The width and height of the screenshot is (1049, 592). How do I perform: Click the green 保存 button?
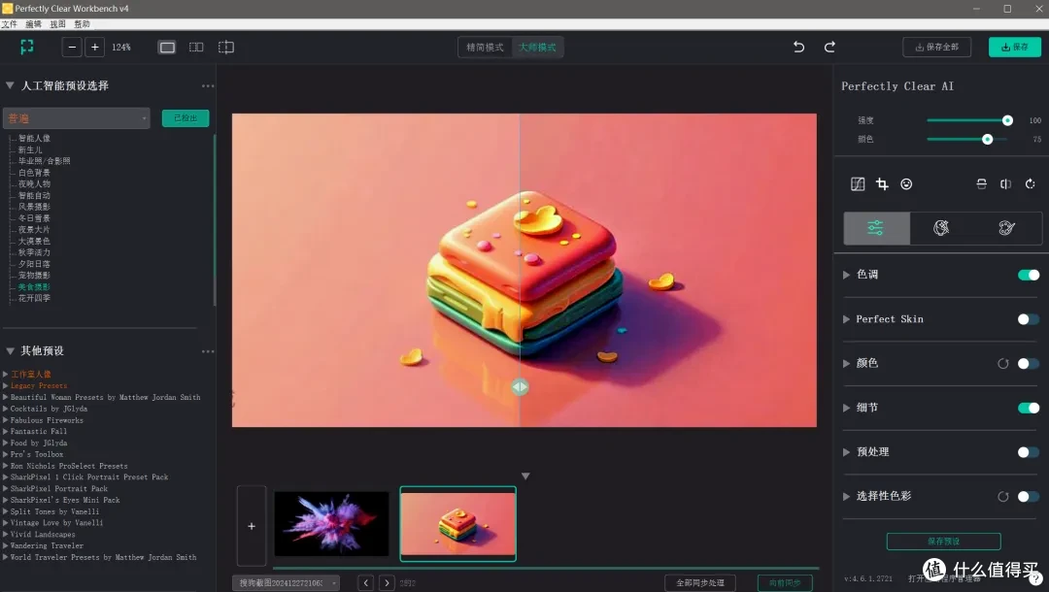click(x=1015, y=47)
